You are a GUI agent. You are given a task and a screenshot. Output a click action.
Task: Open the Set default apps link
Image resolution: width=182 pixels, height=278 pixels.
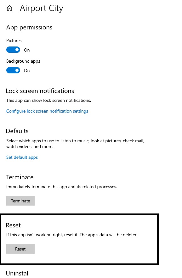click(x=22, y=157)
